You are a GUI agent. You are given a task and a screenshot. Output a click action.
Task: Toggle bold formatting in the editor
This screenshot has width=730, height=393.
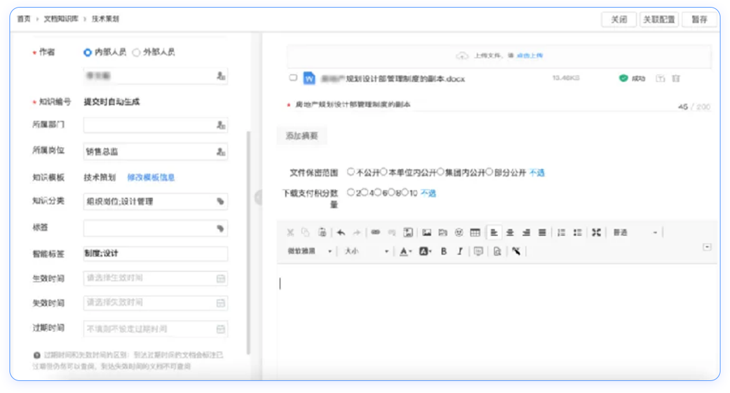coord(443,252)
